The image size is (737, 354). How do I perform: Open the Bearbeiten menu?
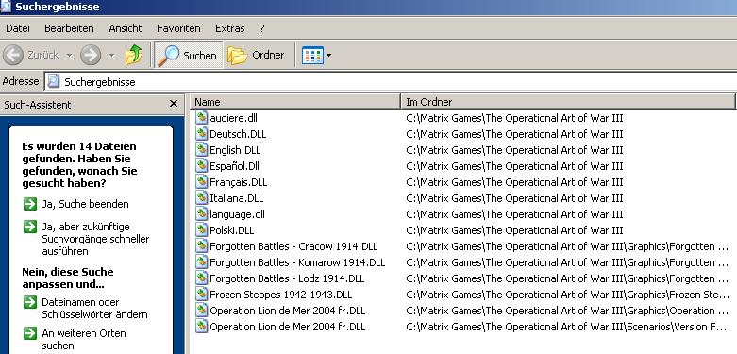click(69, 28)
